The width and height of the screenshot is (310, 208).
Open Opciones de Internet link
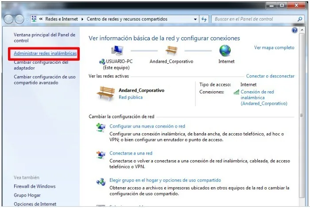coord(35,204)
